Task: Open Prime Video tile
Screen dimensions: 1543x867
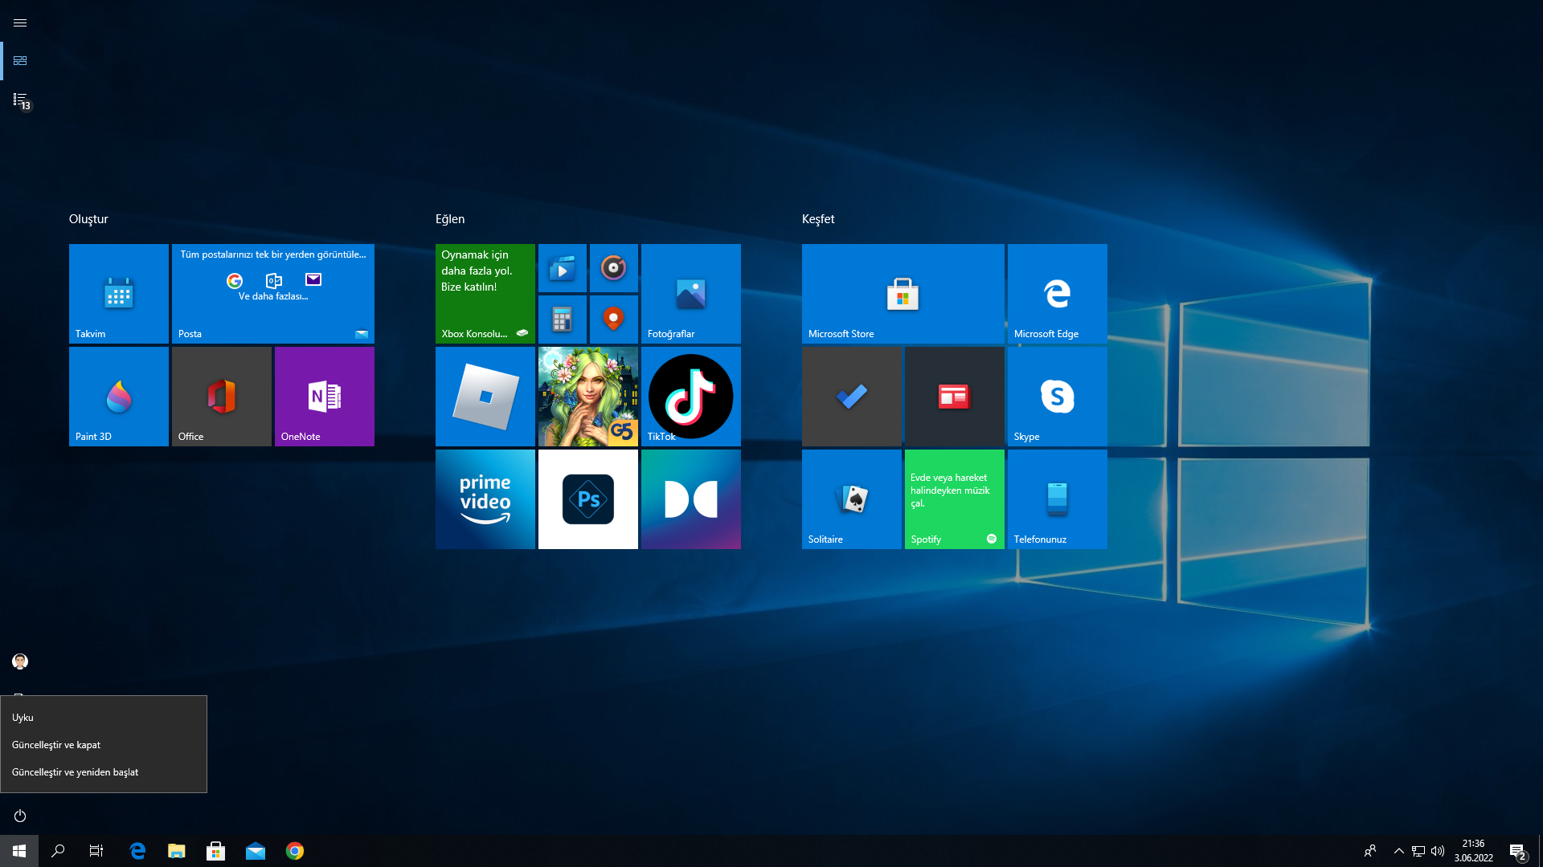Action: tap(485, 499)
